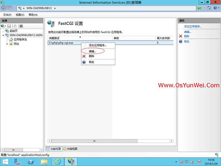Image resolution: width=221 pixels, height=166 pixels.
Task: Choose 添加应用程序... in the context menu
Action: pyautogui.click(x=97, y=45)
